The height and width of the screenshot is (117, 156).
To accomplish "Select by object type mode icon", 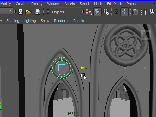I will click(x=97, y=12).
